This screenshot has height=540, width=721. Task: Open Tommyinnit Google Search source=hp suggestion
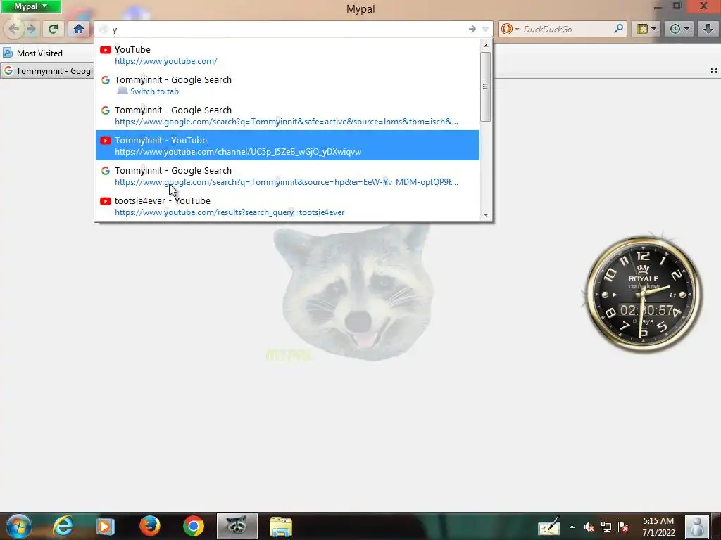coord(287,176)
